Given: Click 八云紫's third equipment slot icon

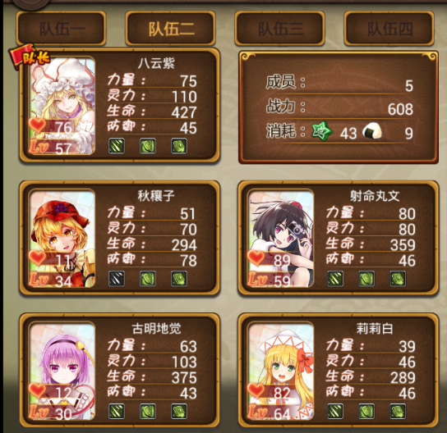Looking at the screenshot, I should click(179, 146).
